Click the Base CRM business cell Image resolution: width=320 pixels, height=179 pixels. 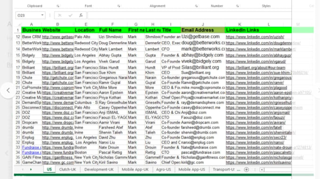pyautogui.click(x=32, y=37)
